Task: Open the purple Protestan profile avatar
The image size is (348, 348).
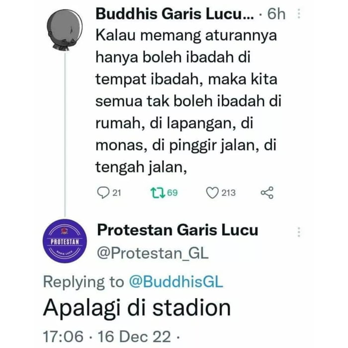Action: coord(66,242)
